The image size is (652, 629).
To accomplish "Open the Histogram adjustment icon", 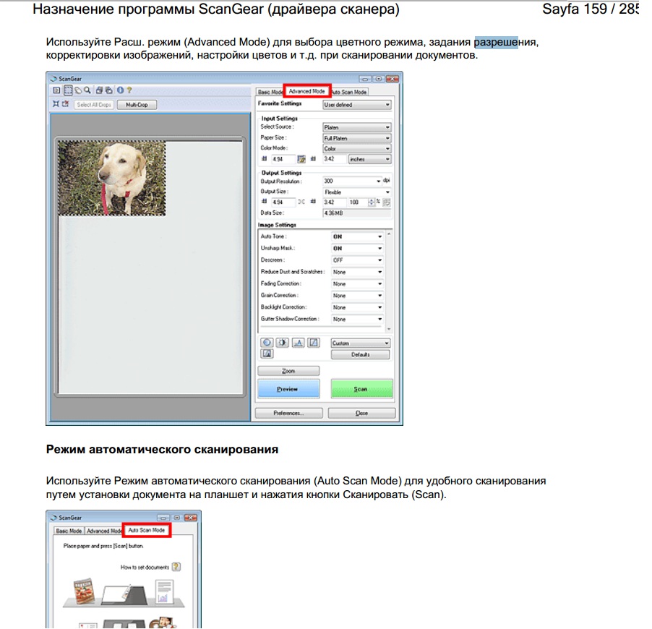I will pos(299,343).
